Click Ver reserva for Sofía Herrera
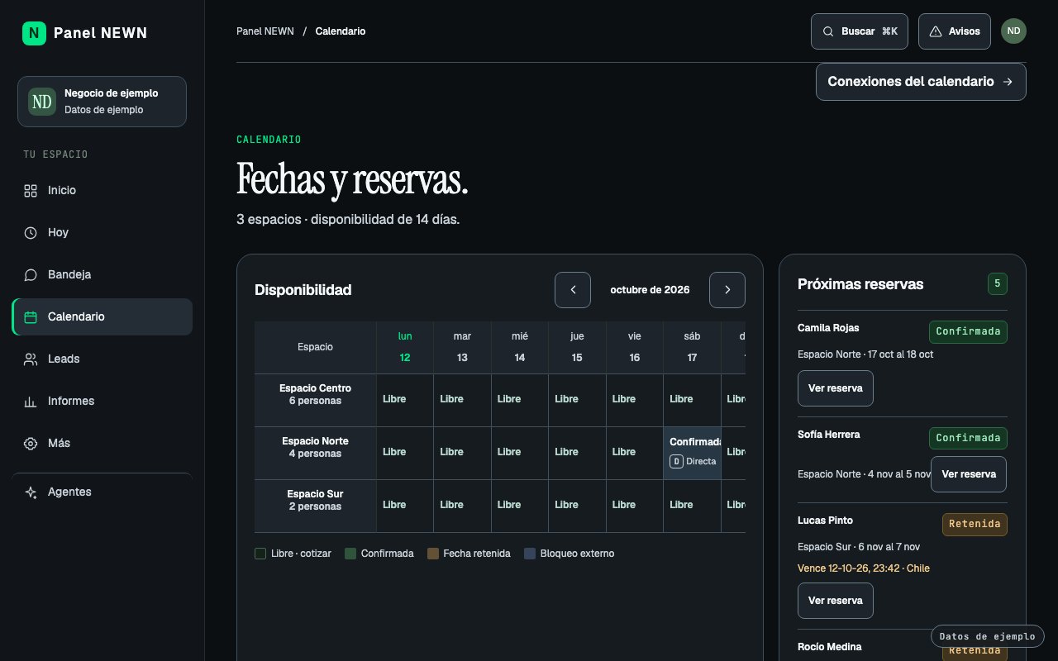This screenshot has height=661, width=1058. click(969, 474)
